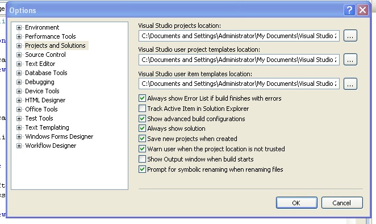Click into item templates location field
This screenshot has height=224, width=376.
coord(239,84)
